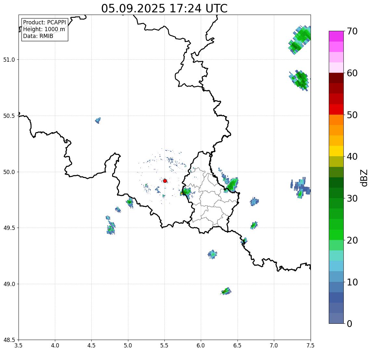The image size is (372, 352).
Task: Click the longitude axis label 5.0
Action: [x=128, y=346]
